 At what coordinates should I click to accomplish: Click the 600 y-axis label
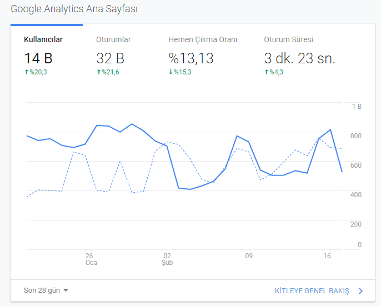(355, 165)
